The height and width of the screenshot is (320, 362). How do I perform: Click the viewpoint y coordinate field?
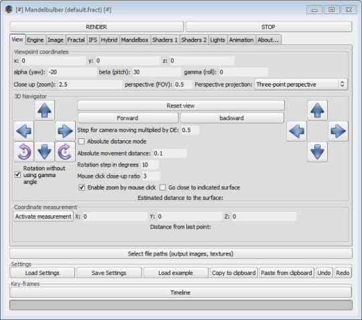[x=128, y=61]
